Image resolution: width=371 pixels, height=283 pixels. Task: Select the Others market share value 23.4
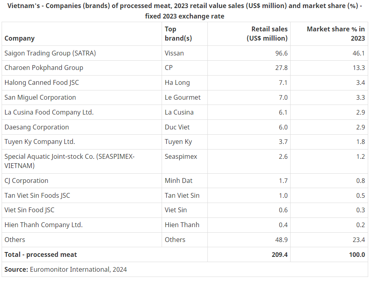359,240
